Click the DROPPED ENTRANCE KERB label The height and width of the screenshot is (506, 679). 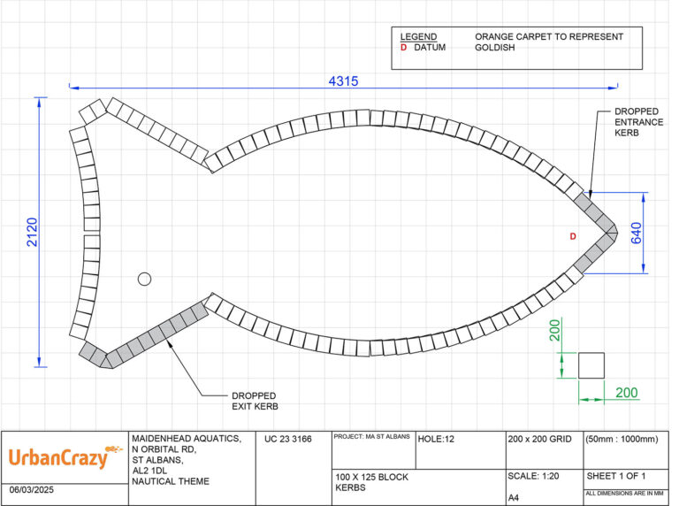[x=638, y=122]
